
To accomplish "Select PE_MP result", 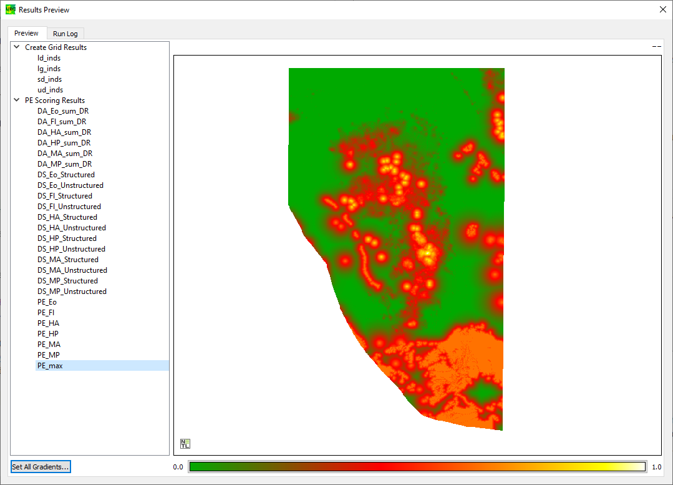I will pyautogui.click(x=49, y=355).
